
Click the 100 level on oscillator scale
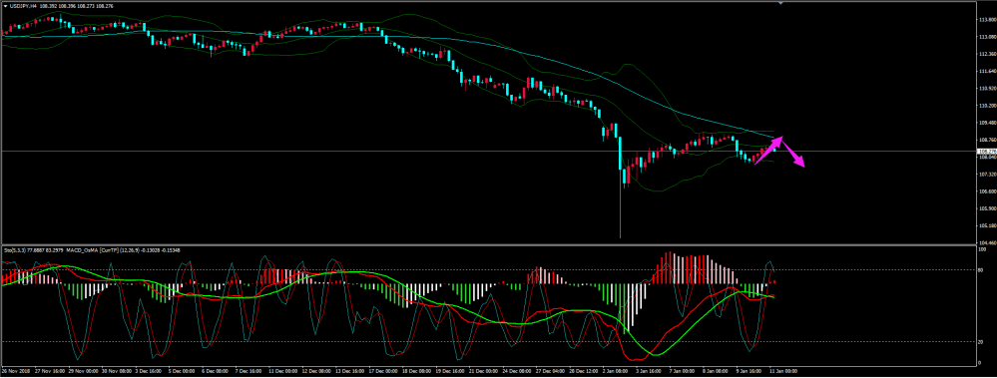click(x=982, y=249)
